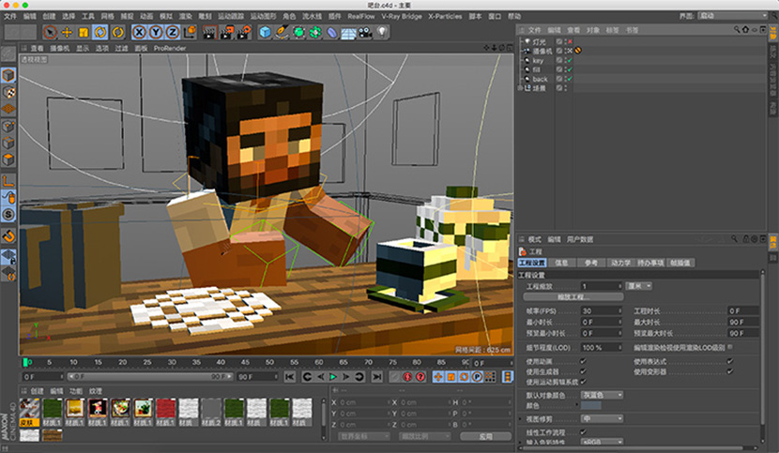Open the 缩放比例 dropdown in coordinates panel
779x453 pixels.
pyautogui.click(x=425, y=436)
